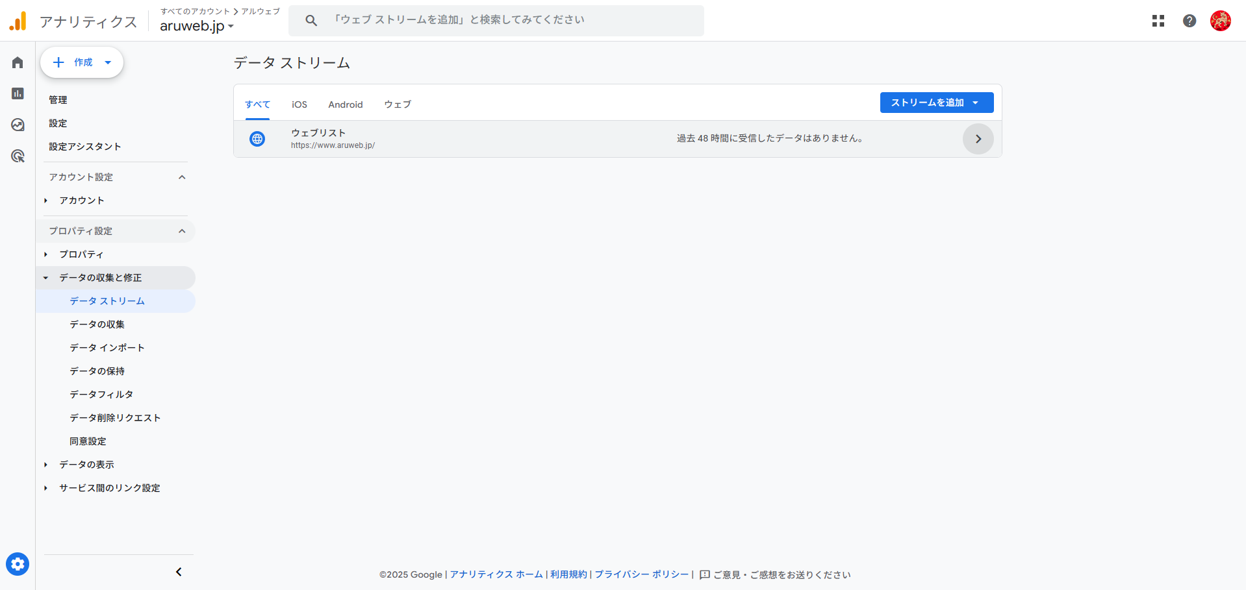The image size is (1246, 590).
Task: Click the 作成 create button
Action: coord(82,62)
